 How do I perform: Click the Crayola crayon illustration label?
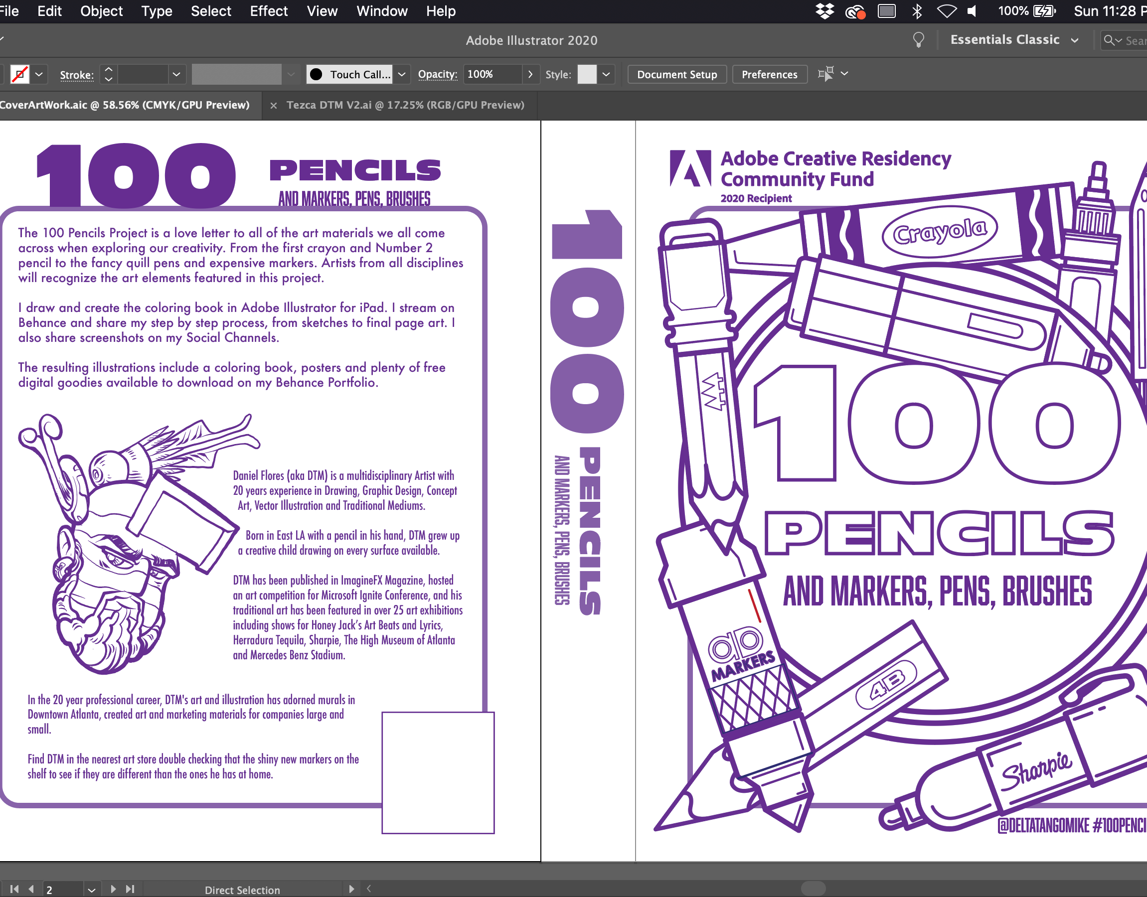click(940, 232)
